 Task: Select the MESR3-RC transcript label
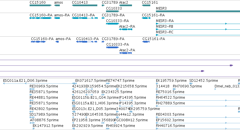coord(164,32)
